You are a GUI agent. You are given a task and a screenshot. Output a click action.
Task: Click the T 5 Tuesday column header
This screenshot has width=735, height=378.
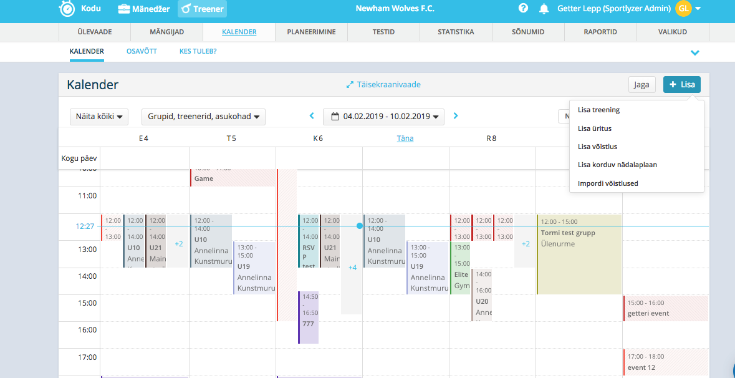[231, 138]
